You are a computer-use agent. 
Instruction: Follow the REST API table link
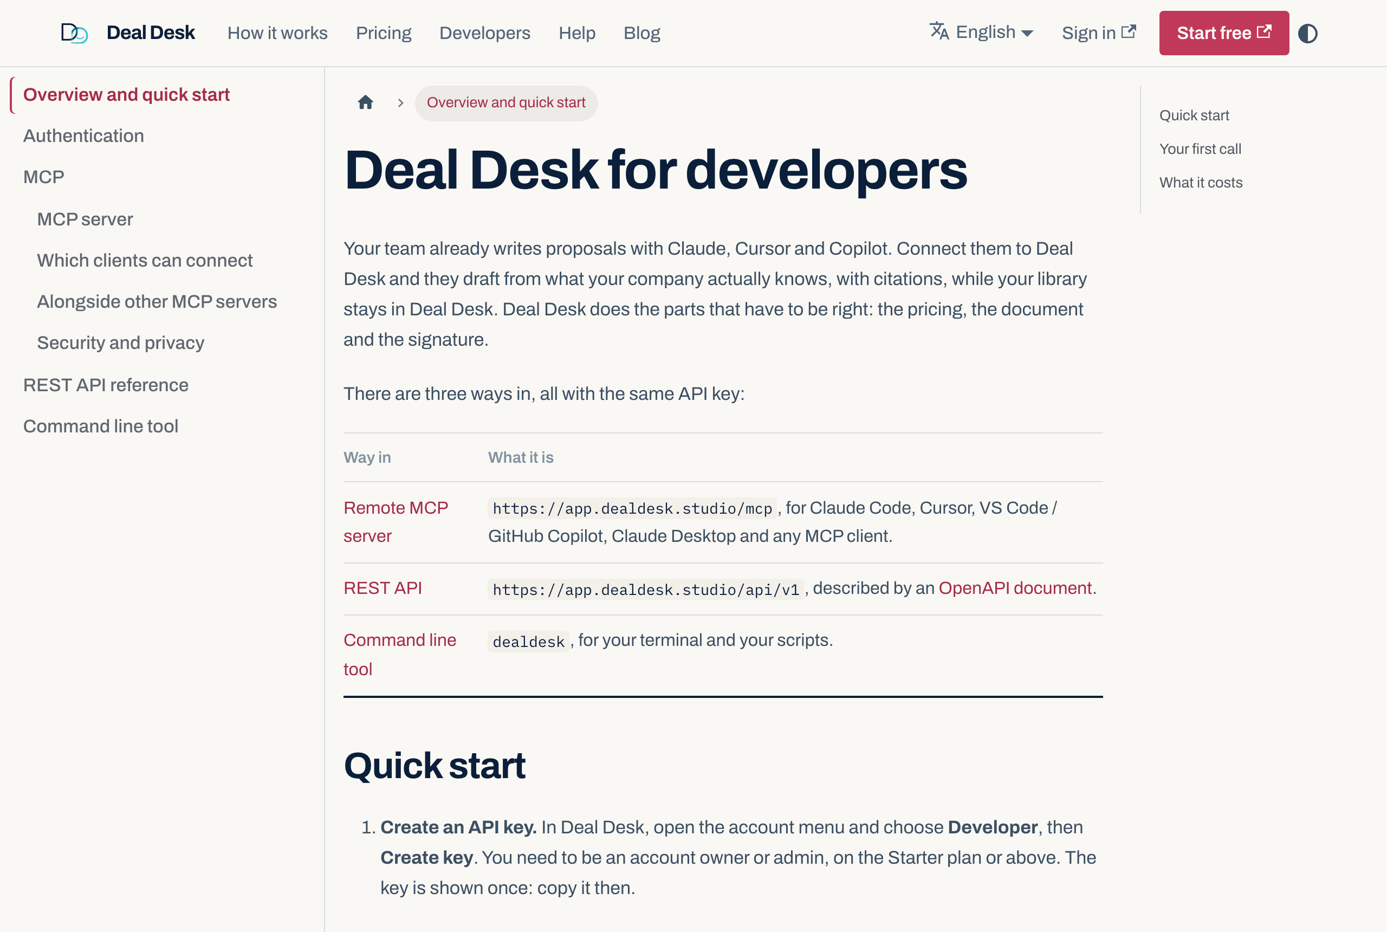tap(383, 588)
